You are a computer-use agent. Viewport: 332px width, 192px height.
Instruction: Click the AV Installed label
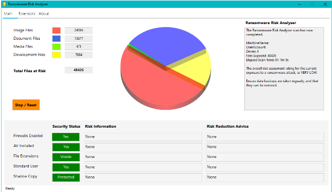24,146
